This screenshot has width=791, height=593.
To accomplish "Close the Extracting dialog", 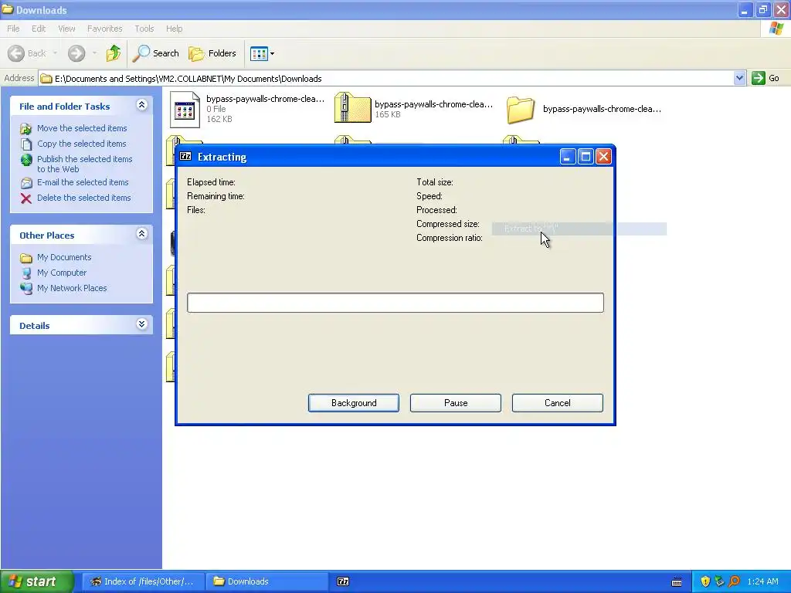I will point(603,157).
